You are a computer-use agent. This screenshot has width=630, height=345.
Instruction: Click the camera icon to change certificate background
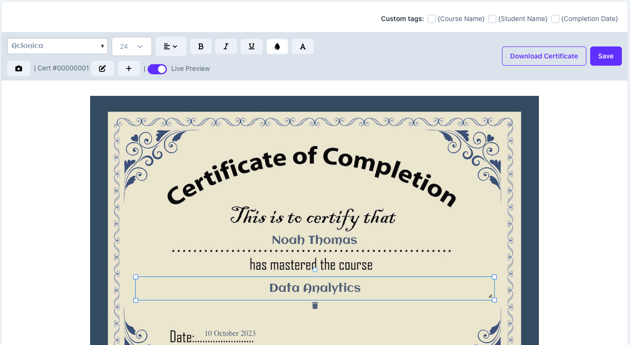(18, 68)
